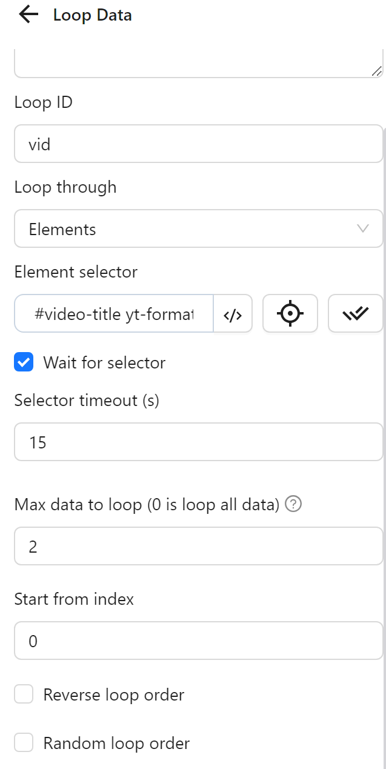The height and width of the screenshot is (769, 386).
Task: Click the Loop Data page title
Action: click(92, 15)
